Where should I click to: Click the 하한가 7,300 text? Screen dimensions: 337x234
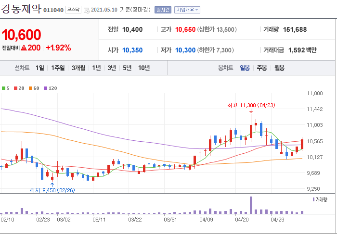point(215,50)
